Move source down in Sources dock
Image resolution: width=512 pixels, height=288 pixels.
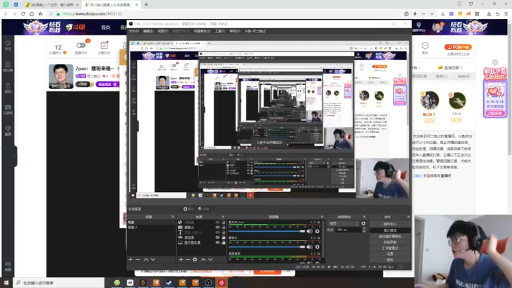pos(211,260)
